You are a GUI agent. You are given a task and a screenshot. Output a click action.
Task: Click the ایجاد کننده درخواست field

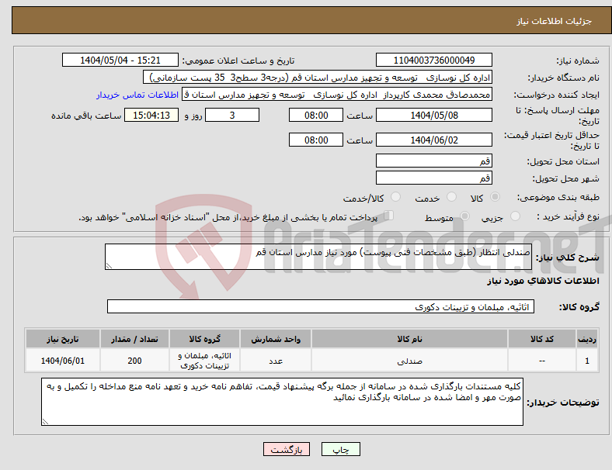pos(337,95)
